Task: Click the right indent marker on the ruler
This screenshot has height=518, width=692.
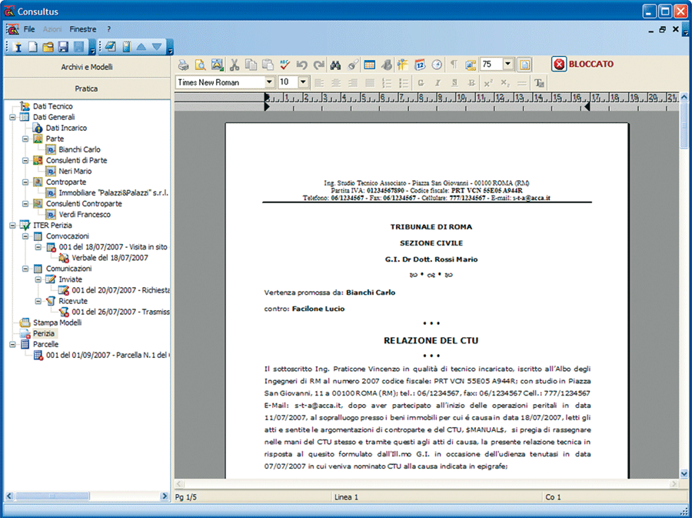Action: [587, 106]
